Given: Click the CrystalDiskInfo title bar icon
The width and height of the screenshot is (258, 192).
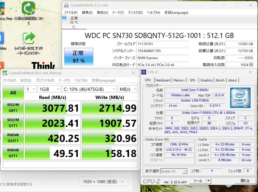Looking at the screenshot, I should tap(66, 5).
